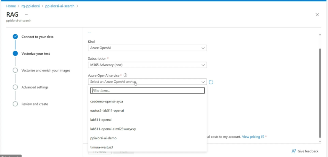The image size is (328, 157).
Task: Pick eastus2-lab511-openai from the list
Action: (107, 111)
